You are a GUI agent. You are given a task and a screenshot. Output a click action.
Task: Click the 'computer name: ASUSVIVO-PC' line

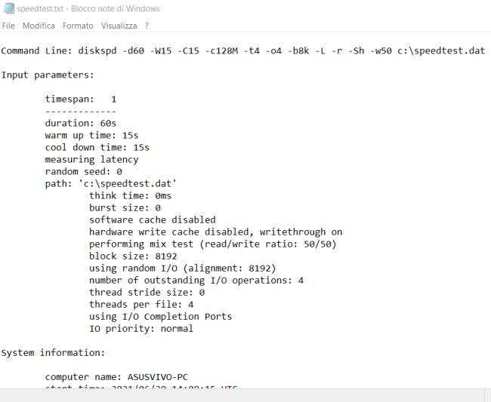pos(116,377)
